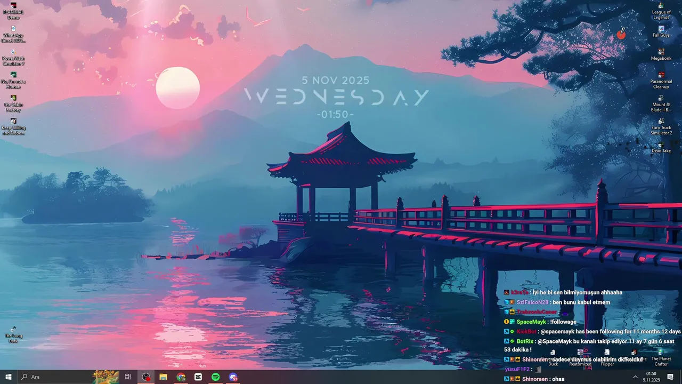Click SpaceMayk's chat username
Screen dimensions: 682x384
pos(531,322)
